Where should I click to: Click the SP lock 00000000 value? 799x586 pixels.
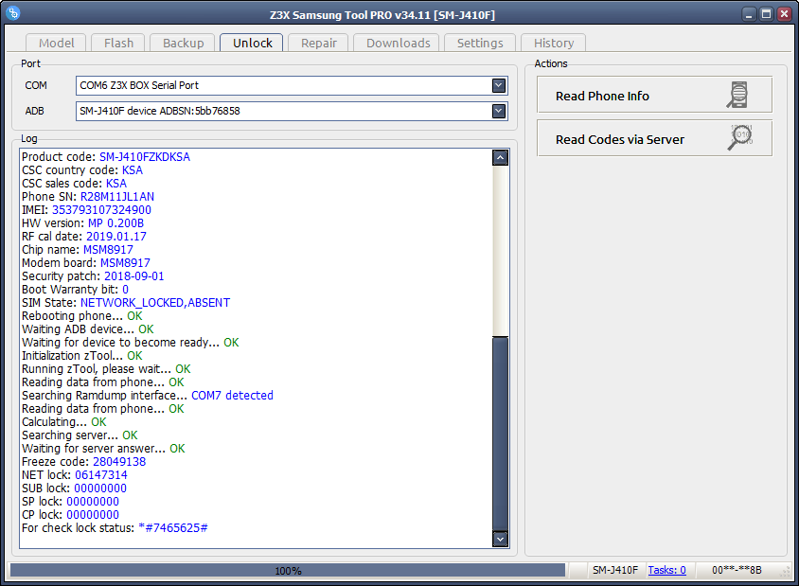93,502
